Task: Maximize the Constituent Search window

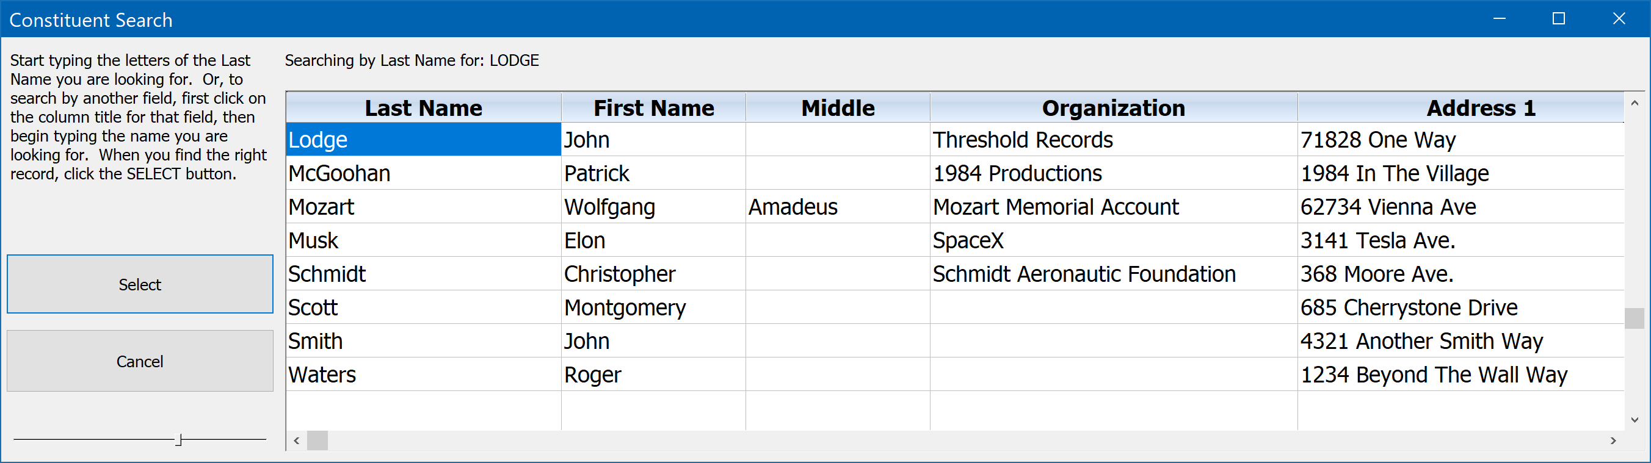Action: coord(1559,18)
